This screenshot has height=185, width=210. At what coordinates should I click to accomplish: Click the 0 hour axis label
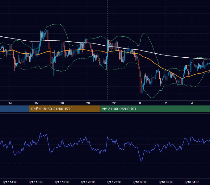[140, 103]
